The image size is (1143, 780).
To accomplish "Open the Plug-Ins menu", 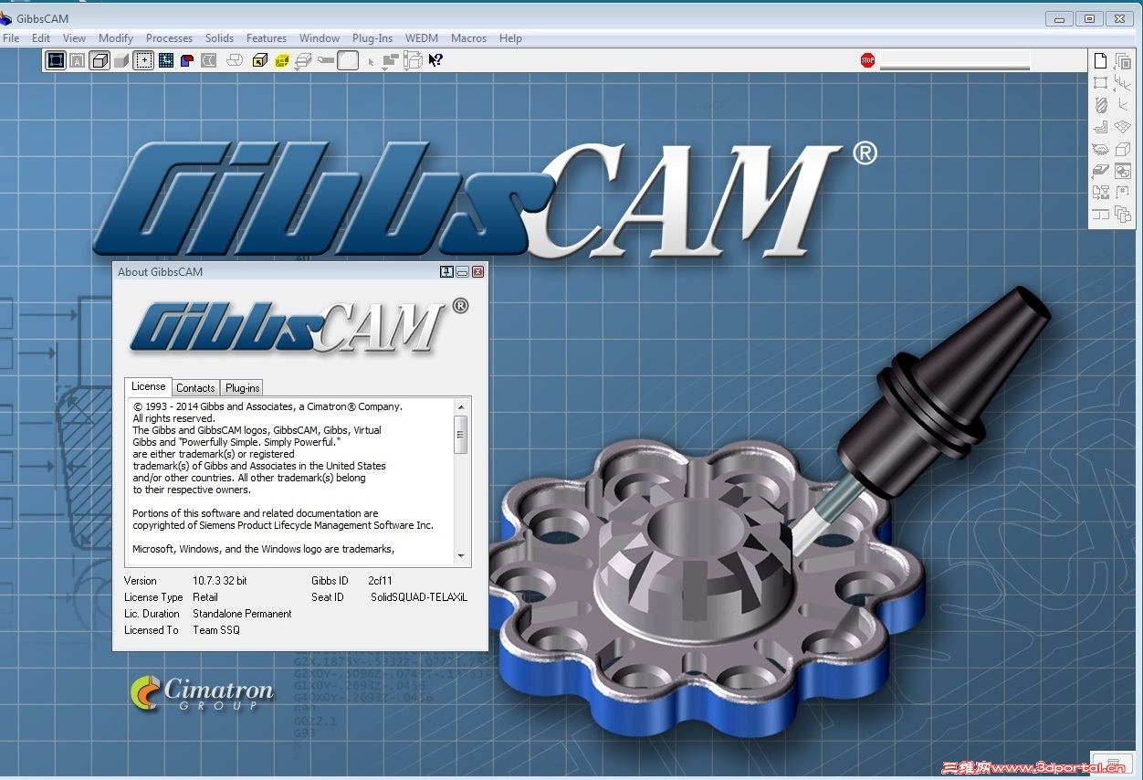I will click(x=372, y=38).
